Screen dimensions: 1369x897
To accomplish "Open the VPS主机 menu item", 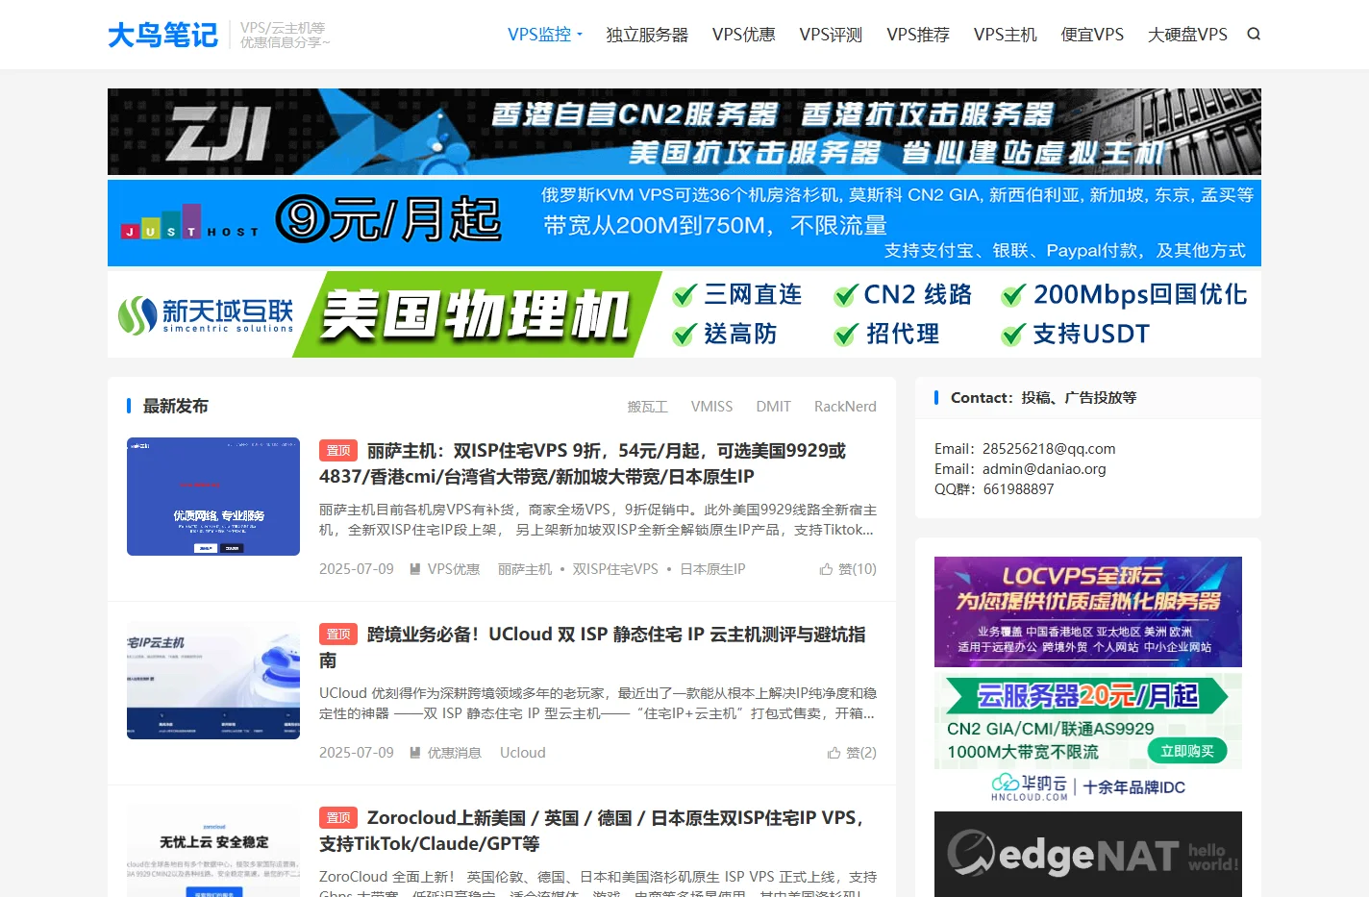I will (1006, 35).
